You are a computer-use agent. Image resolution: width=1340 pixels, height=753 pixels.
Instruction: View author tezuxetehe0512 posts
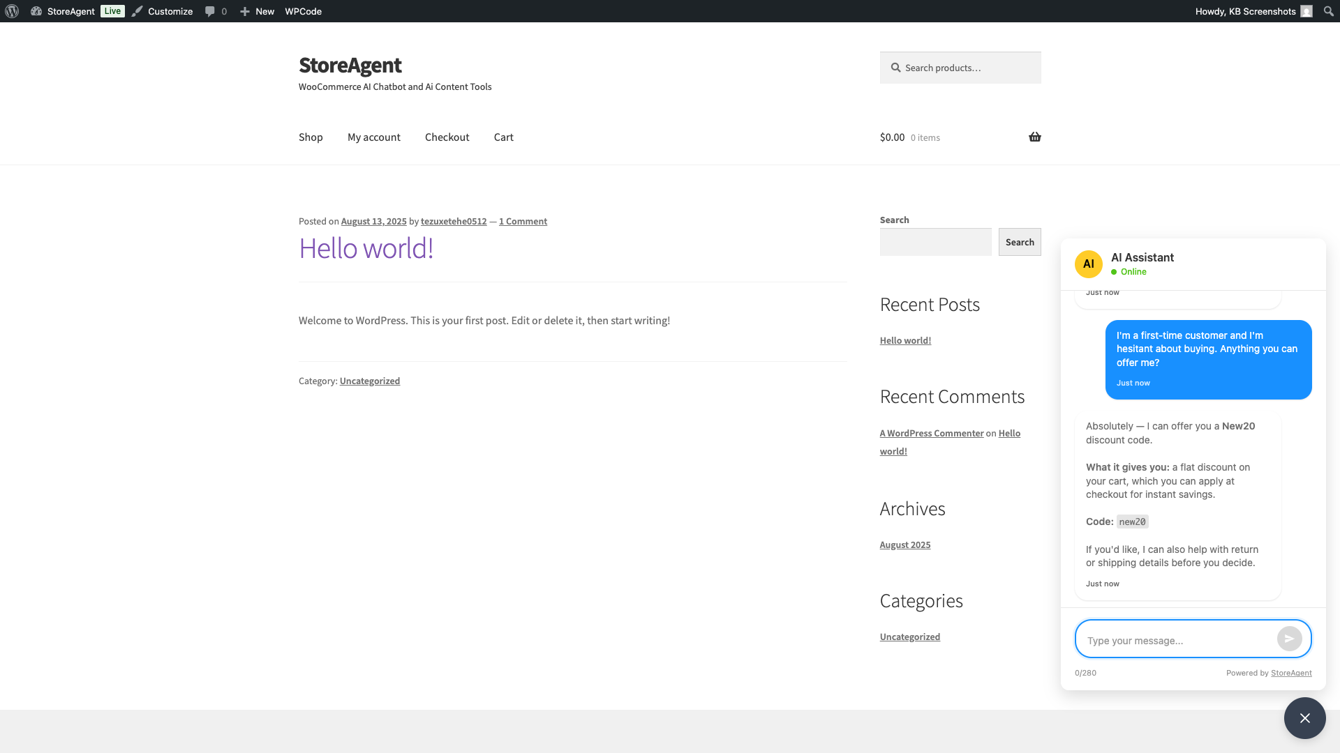click(454, 221)
